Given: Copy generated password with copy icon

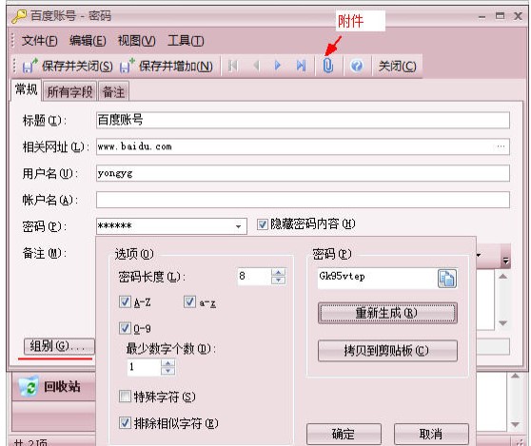Looking at the screenshot, I should click(x=446, y=279).
